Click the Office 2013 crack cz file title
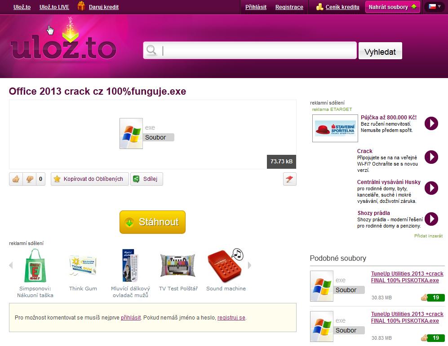The width and height of the screenshot is (448, 346). (x=98, y=91)
